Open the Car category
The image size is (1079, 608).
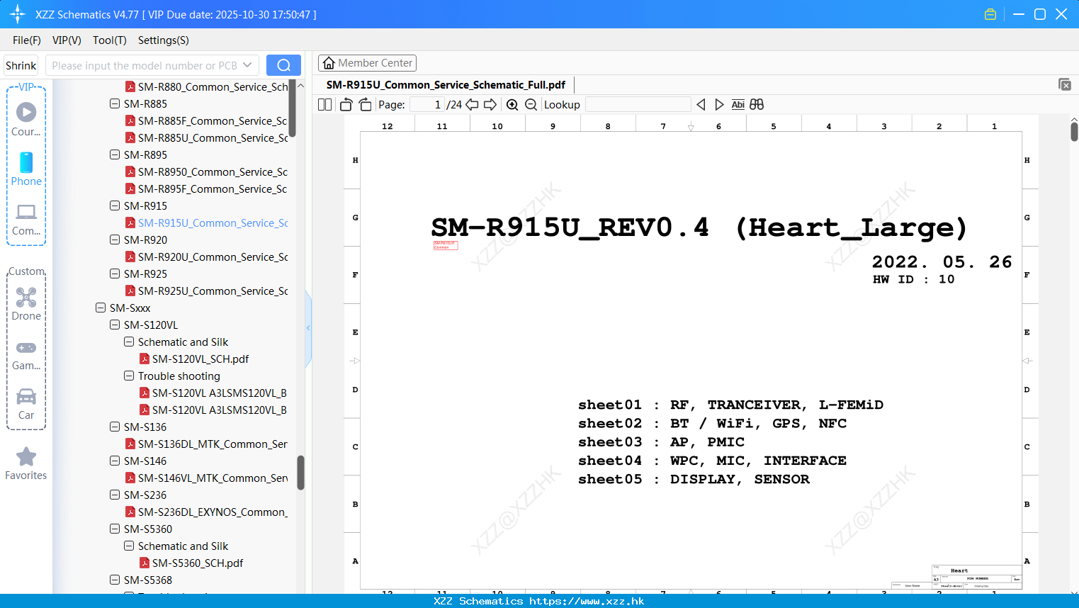pos(26,403)
